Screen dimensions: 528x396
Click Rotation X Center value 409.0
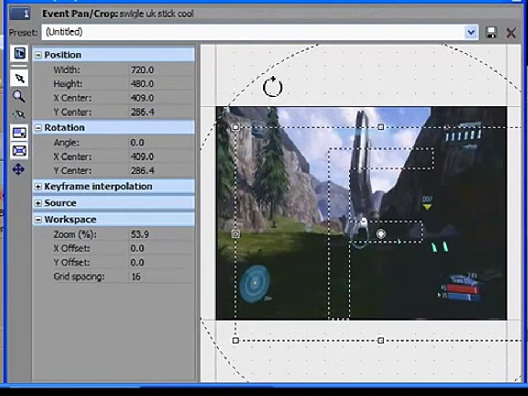142,157
